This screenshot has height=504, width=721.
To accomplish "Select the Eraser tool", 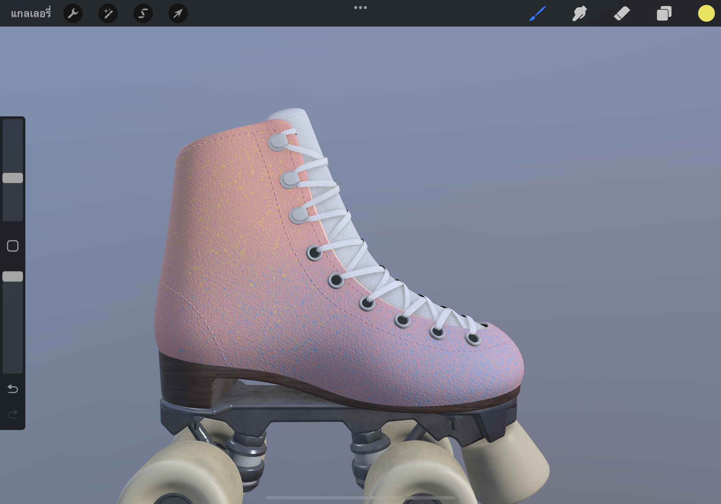I will 622,14.
